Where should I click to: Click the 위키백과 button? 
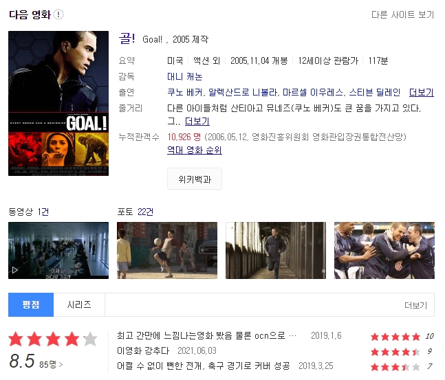[x=195, y=179]
